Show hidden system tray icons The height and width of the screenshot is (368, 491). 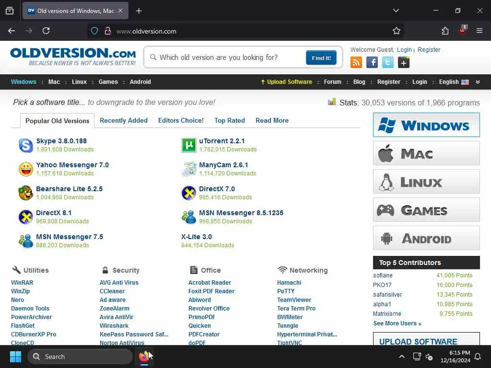pyautogui.click(x=402, y=356)
